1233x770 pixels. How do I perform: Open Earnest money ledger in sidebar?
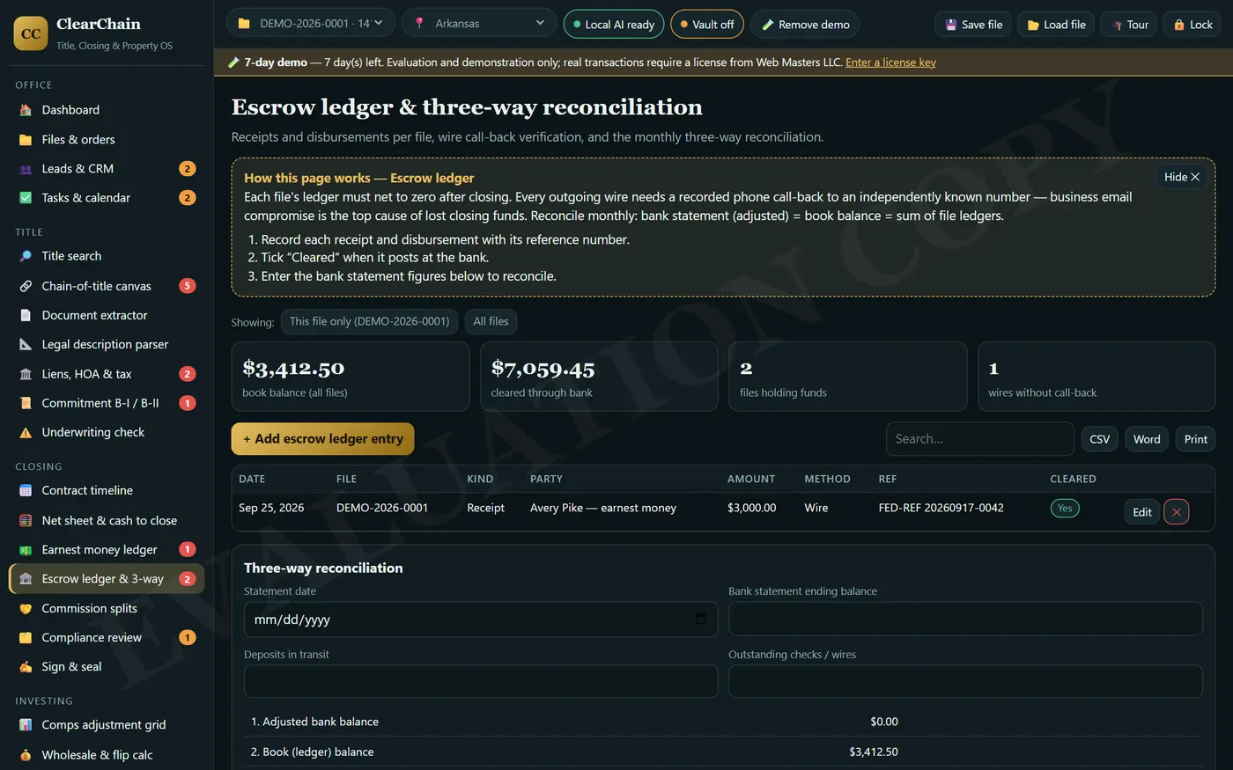tap(107, 550)
